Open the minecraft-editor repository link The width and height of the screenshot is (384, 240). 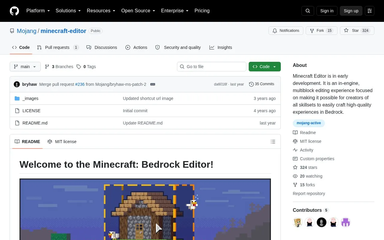pos(63,31)
